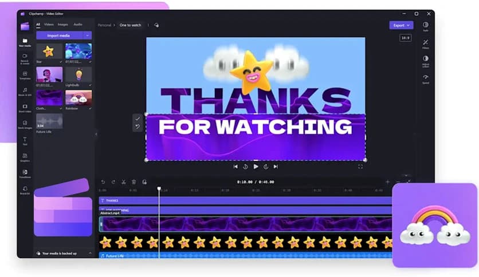Image resolution: width=479 pixels, height=277 pixels.
Task: Fast-forward preview a few seconds
Action: point(266,167)
